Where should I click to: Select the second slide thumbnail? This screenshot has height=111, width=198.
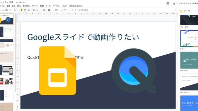tap(7, 32)
